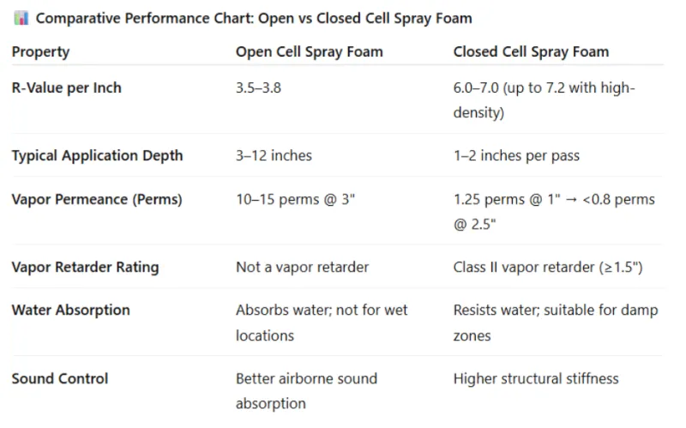The image size is (686, 428).
Task: Click the '3–12 inches' cell
Action: 274,155
